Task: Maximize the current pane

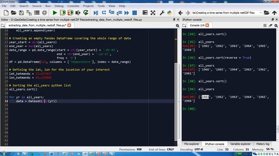Action: (145, 13)
